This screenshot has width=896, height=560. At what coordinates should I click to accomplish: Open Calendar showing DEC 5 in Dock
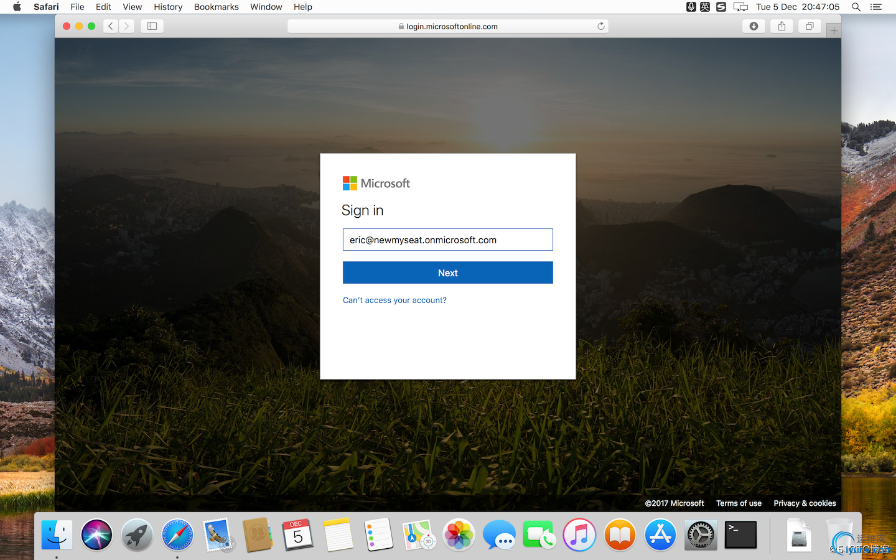pyautogui.click(x=298, y=535)
